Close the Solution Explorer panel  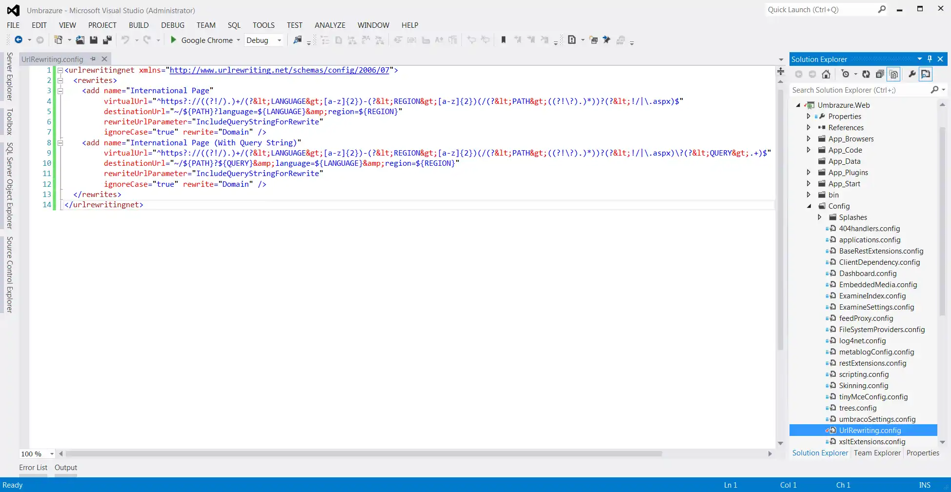tap(940, 59)
